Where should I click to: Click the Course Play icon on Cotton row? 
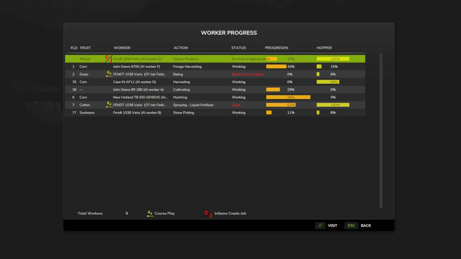(x=109, y=105)
